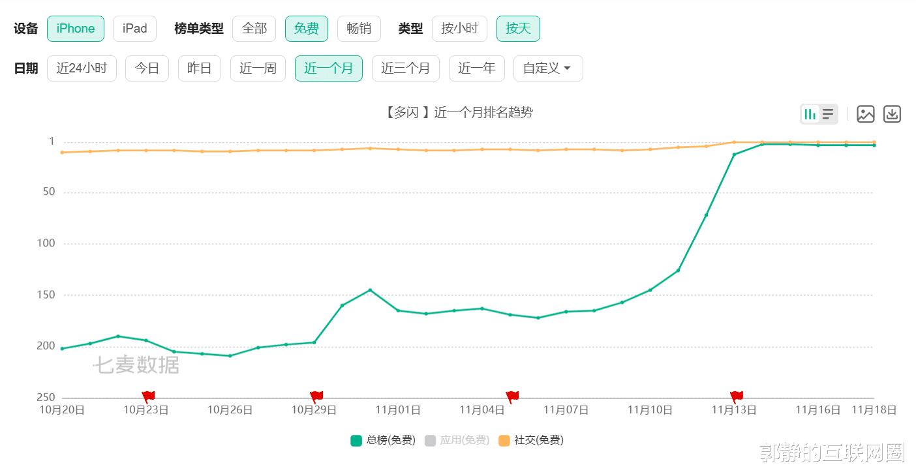
Task: Save chart as image icon
Action: (865, 114)
